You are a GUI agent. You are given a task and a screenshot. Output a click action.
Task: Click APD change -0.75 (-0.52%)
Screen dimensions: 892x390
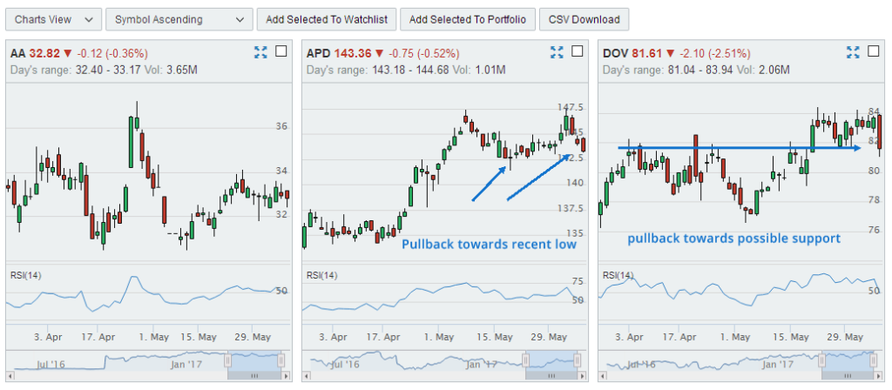(424, 54)
